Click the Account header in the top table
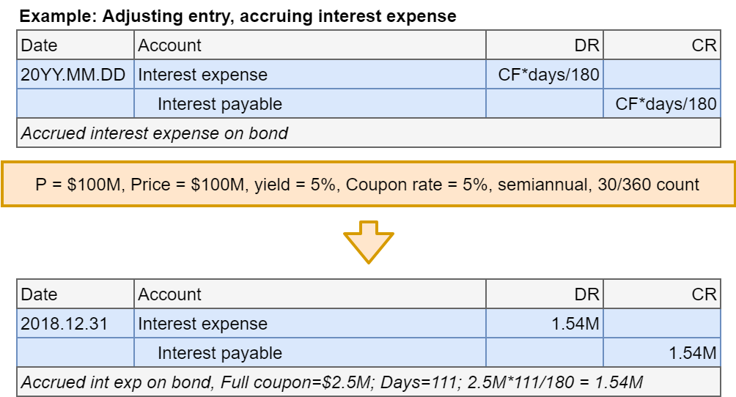Image resolution: width=736 pixels, height=397 pixels. (x=170, y=45)
